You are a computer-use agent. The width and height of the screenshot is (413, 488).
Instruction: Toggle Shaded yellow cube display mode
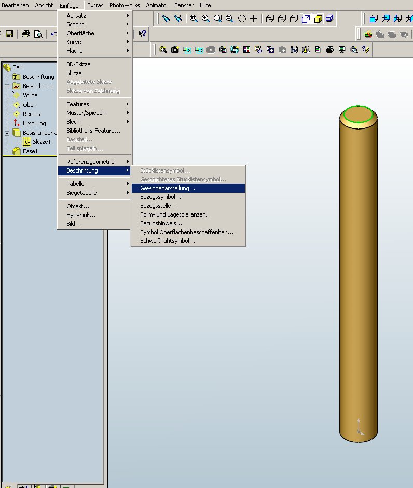(x=318, y=19)
